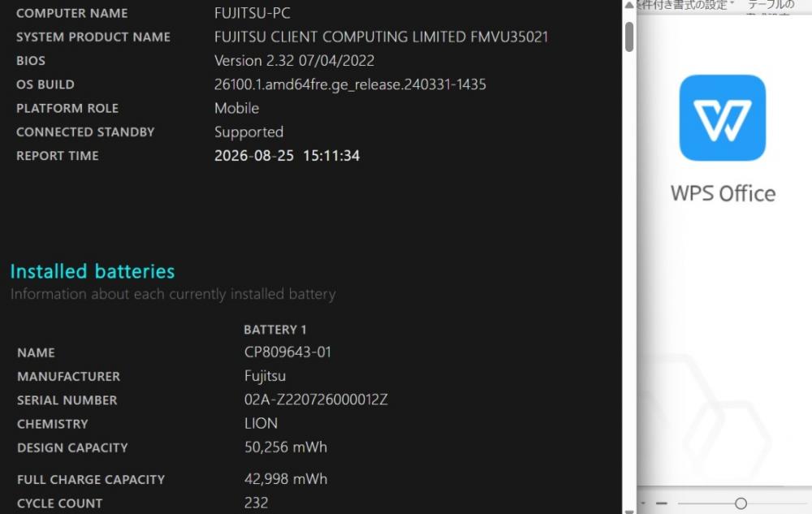Click the 50,256 mWh design capacity value
The height and width of the screenshot is (514, 812).
[x=286, y=447]
